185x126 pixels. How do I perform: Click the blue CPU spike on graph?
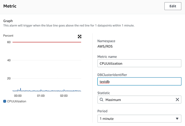[x=20, y=89]
